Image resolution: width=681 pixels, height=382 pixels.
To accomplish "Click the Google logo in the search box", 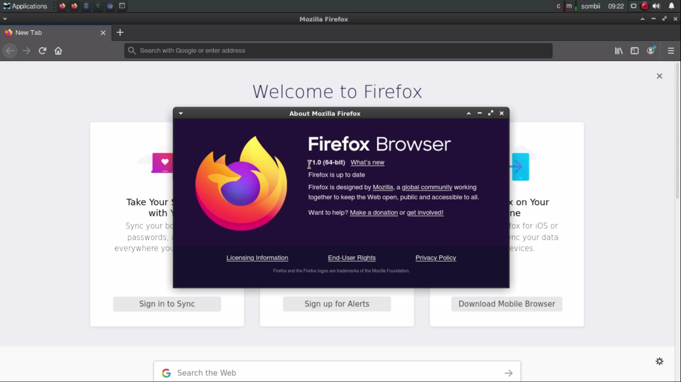I will [166, 373].
